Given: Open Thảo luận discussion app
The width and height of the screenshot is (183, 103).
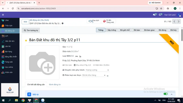Looking at the screenshot, I should 7,26.
